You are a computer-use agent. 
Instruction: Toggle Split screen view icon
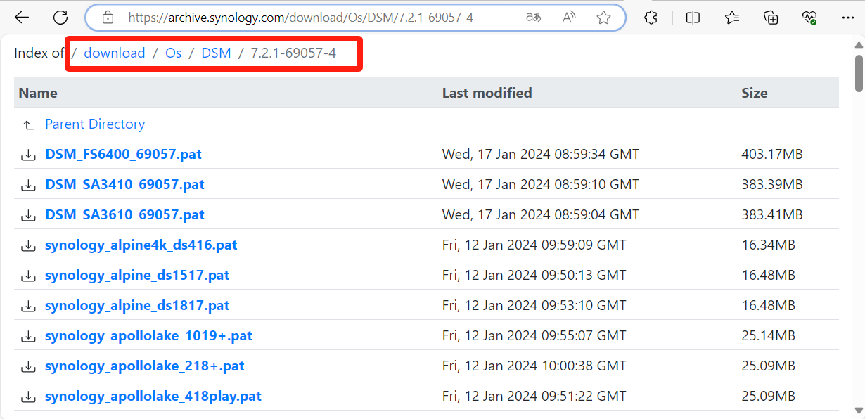[x=693, y=18]
